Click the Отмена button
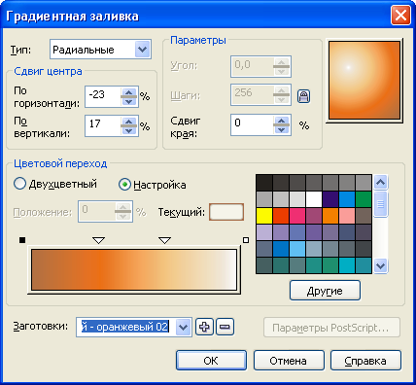Viewport: 416px width, 385px height. [289, 361]
